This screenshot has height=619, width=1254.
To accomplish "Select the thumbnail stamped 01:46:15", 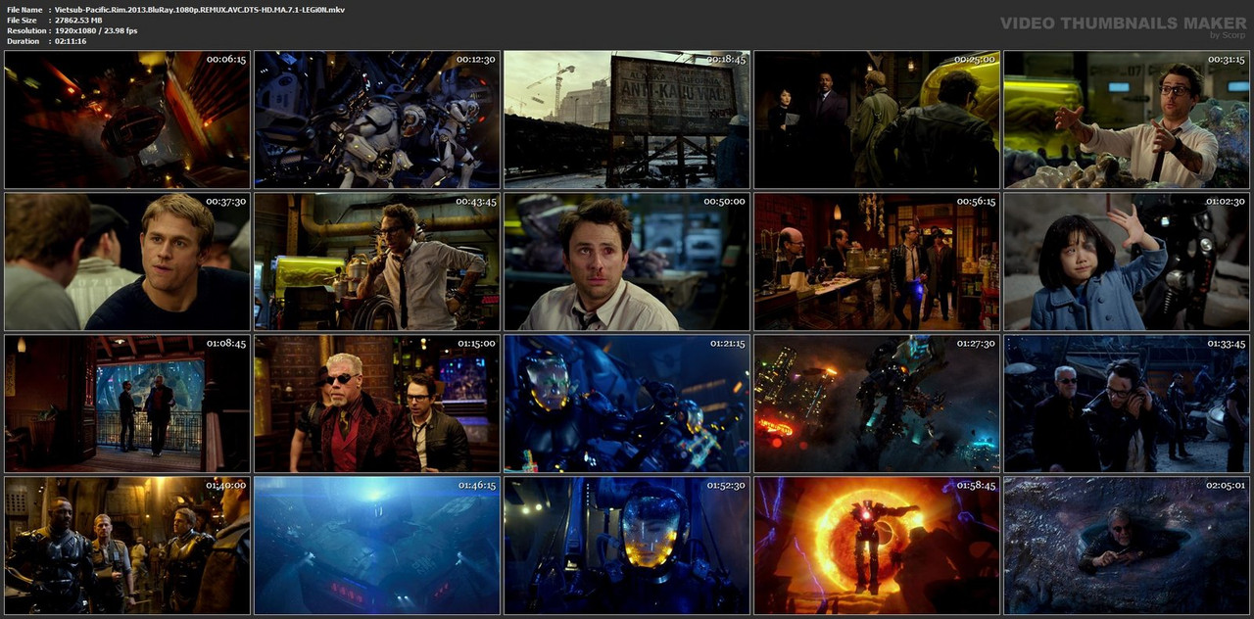I will 377,546.
